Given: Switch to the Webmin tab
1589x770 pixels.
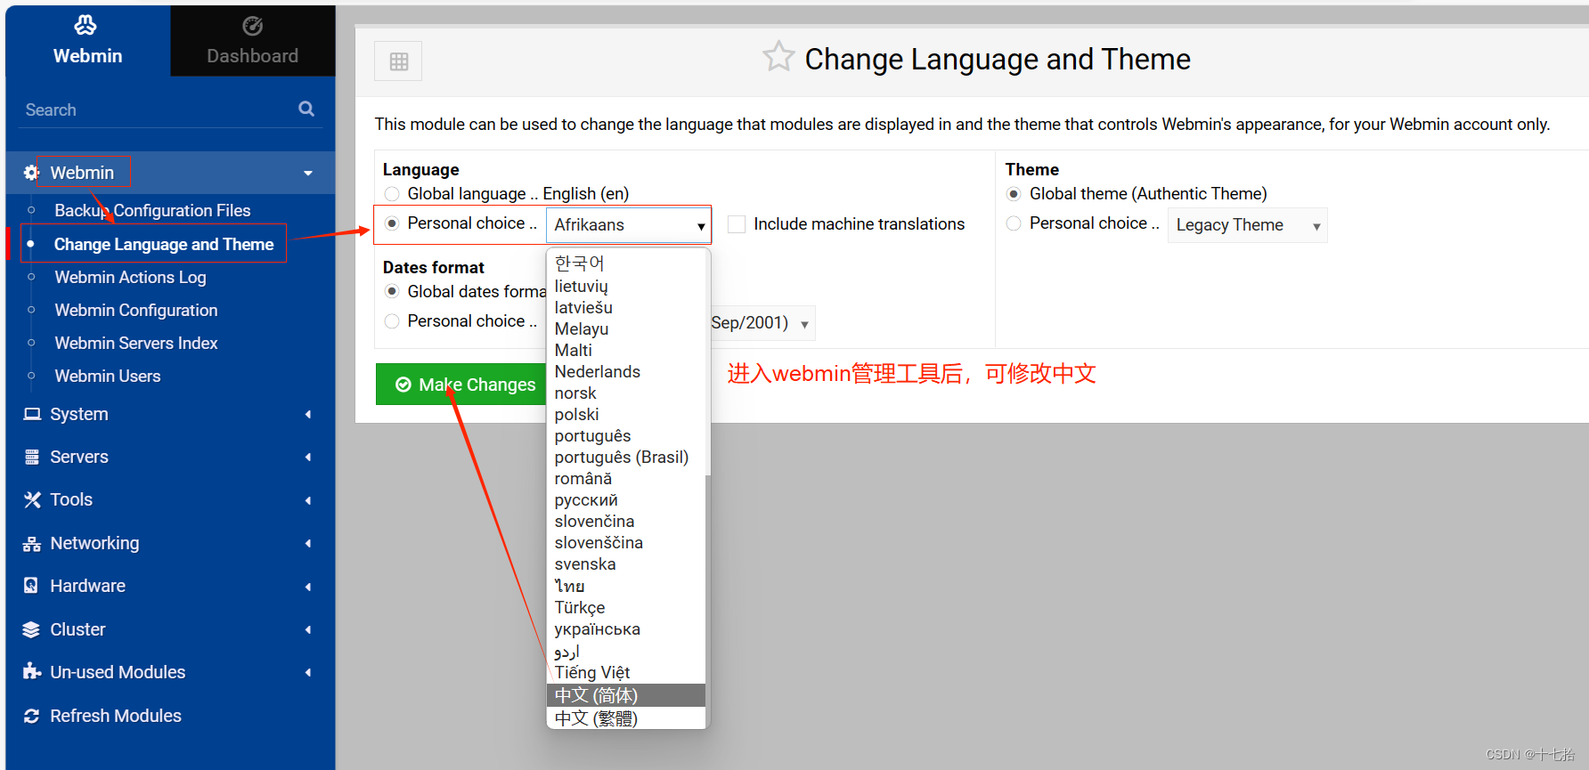Looking at the screenshot, I should tap(87, 41).
